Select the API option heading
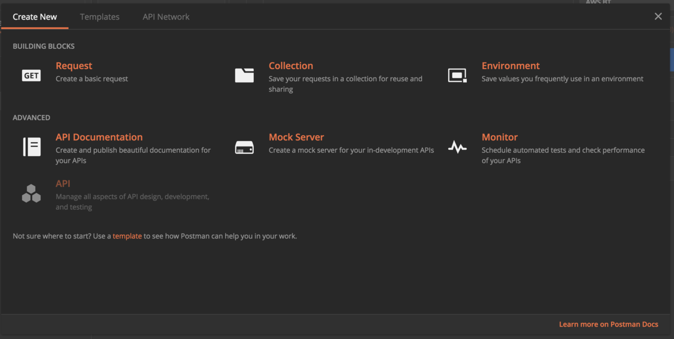 pyautogui.click(x=63, y=184)
